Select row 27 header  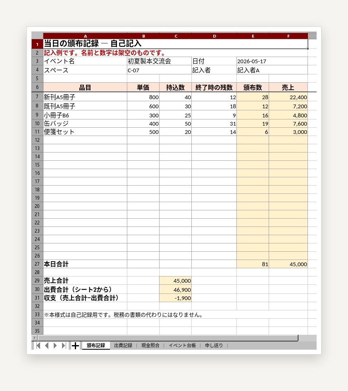tap(37, 264)
